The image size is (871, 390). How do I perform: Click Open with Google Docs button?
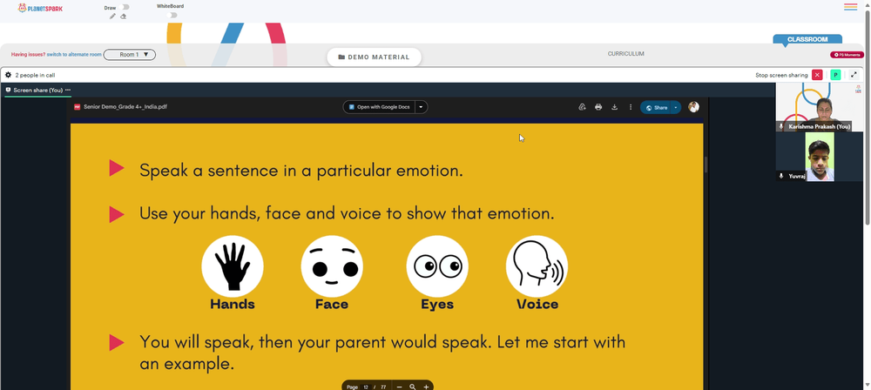380,107
